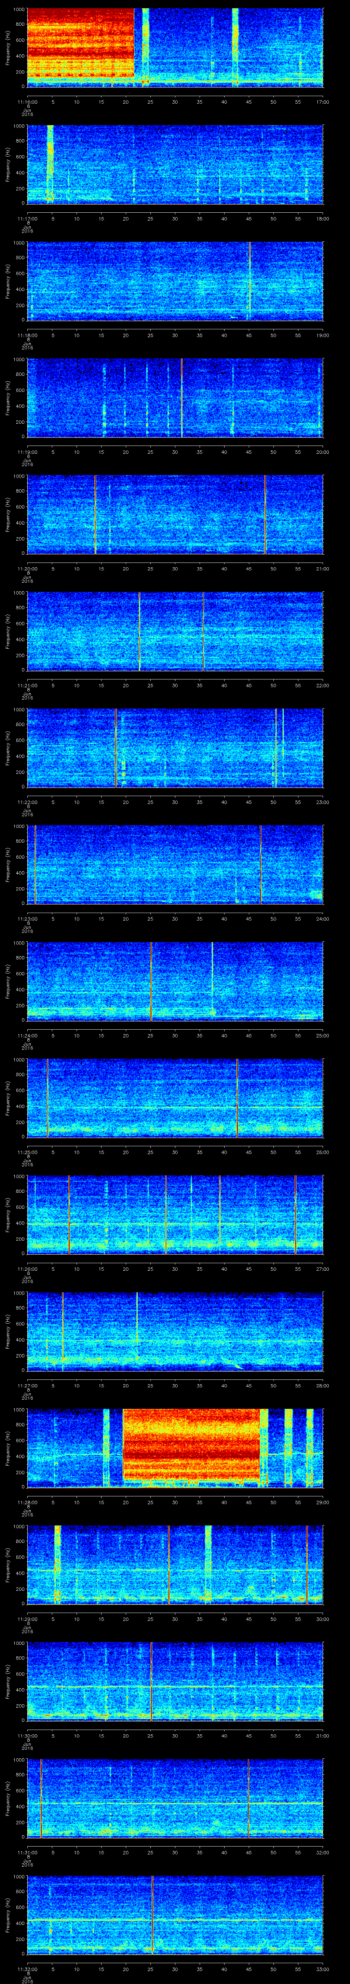Select the 11:20:00 time label
The image size is (350, 1984).
[x=28, y=568]
